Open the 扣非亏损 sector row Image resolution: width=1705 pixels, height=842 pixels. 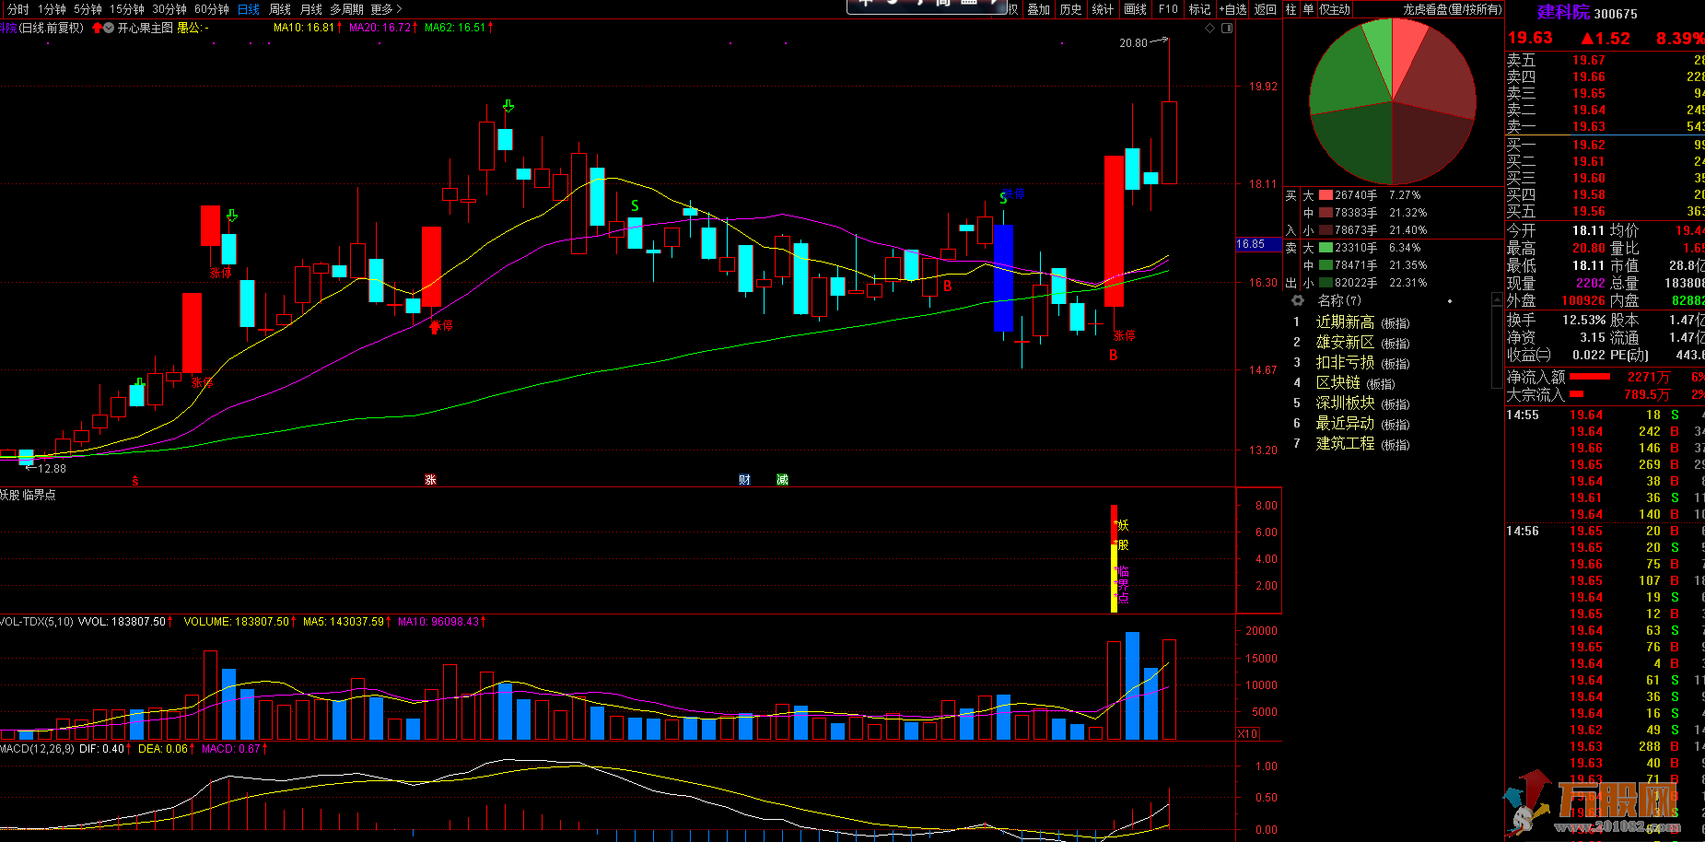(x=1363, y=363)
